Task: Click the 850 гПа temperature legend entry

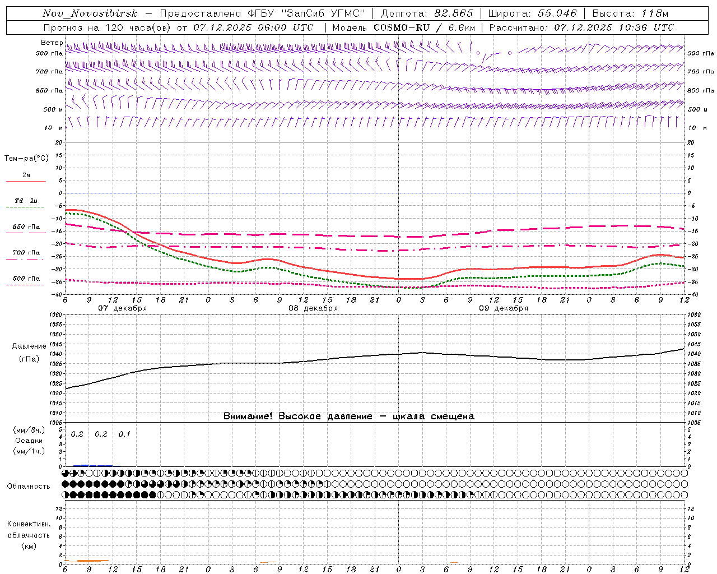Action: pyautogui.click(x=26, y=227)
